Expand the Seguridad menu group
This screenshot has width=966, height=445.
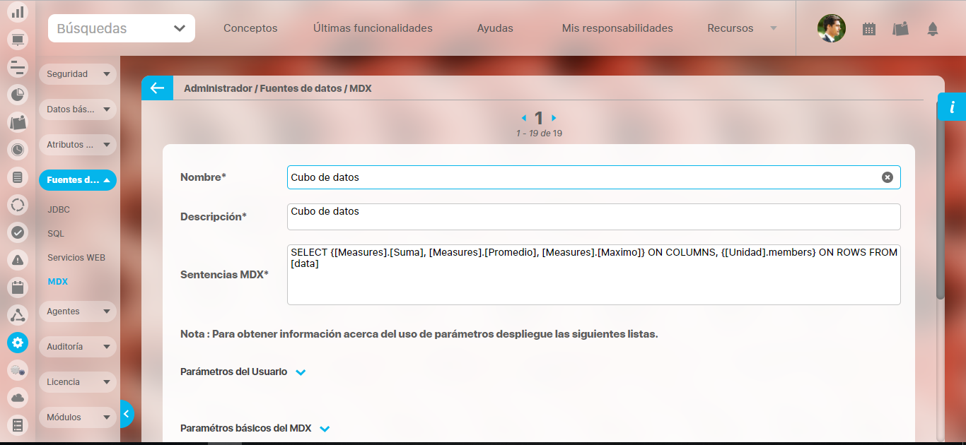pos(77,74)
